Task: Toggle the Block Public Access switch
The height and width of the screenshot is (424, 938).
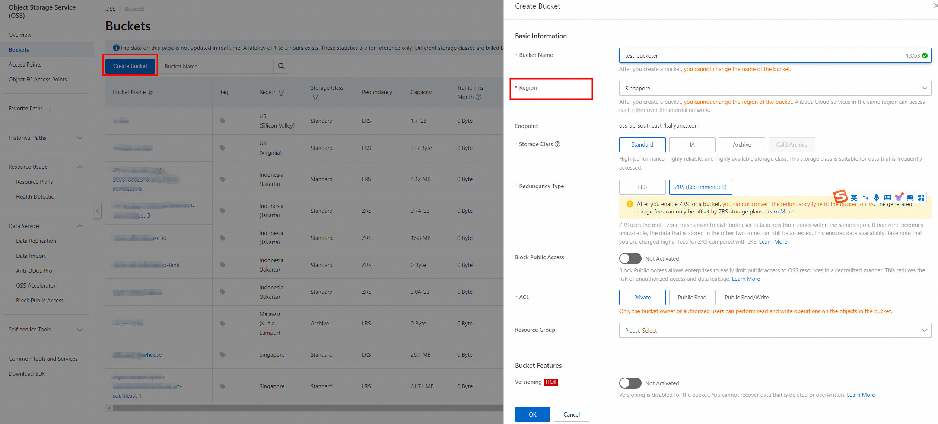Action: 630,258
